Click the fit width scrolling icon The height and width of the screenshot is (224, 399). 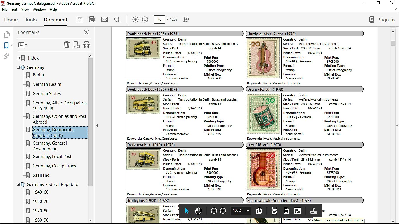(275, 211)
